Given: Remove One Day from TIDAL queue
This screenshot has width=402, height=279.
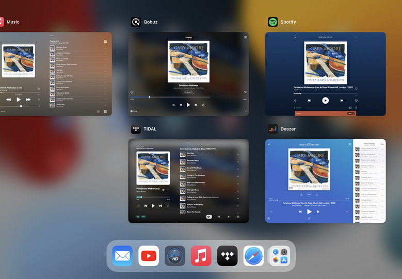Looking at the screenshot, I should click(x=238, y=155).
